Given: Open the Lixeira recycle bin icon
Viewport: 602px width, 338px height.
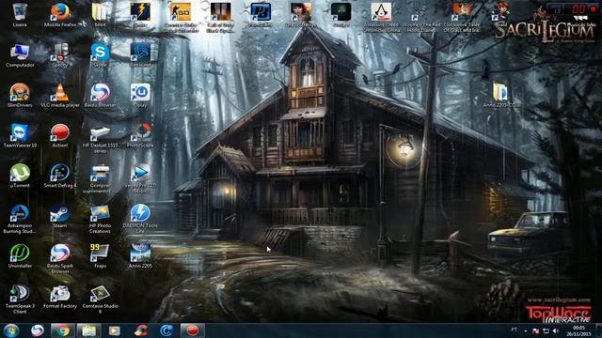Looking at the screenshot, I should click(20, 15).
